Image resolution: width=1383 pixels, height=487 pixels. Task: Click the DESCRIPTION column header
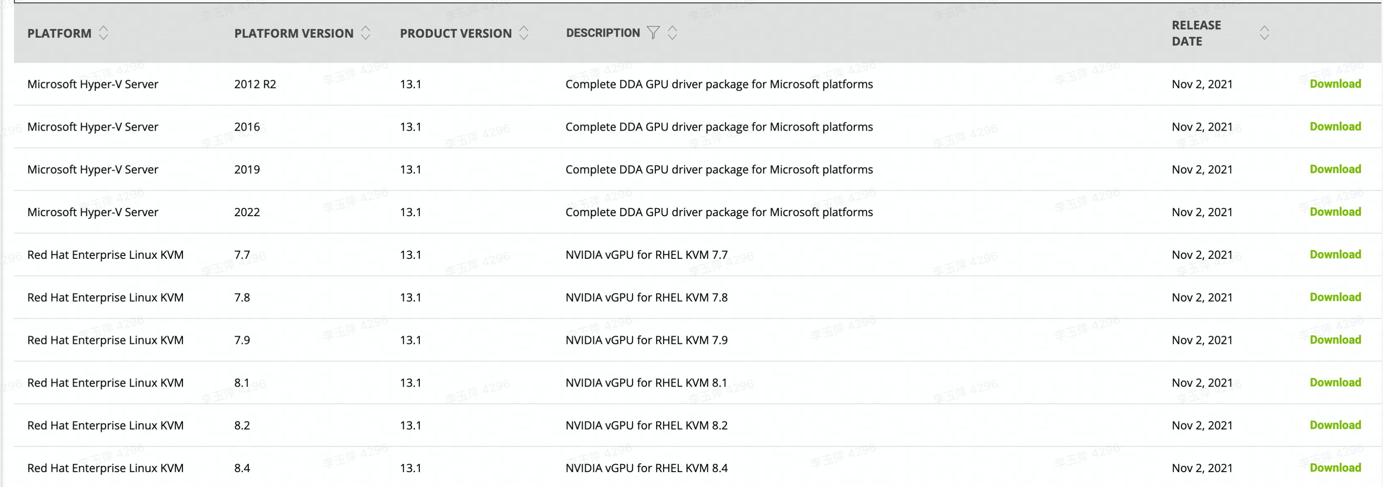point(603,33)
